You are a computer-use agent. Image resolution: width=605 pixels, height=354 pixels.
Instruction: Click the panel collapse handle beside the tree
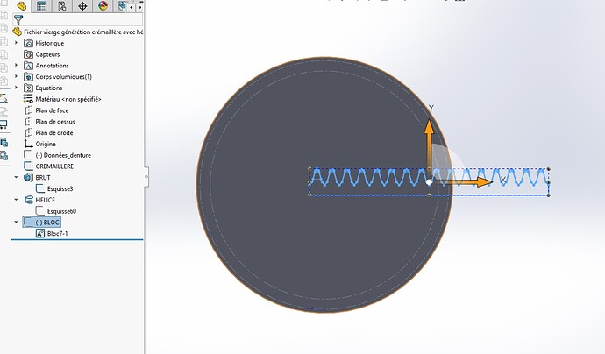[146, 177]
